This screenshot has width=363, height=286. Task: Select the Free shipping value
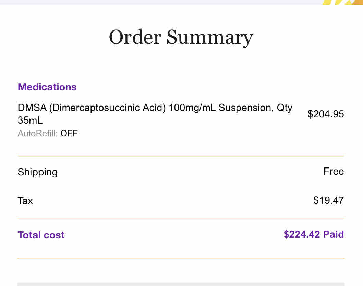[334, 172]
